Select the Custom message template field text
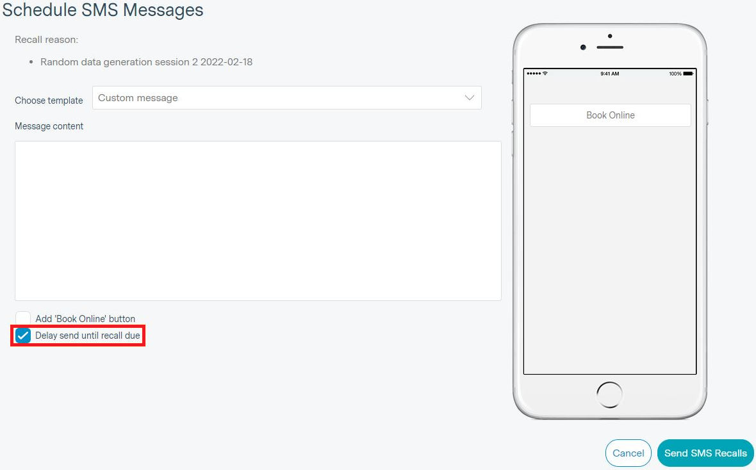The height and width of the screenshot is (470, 756). click(x=138, y=98)
